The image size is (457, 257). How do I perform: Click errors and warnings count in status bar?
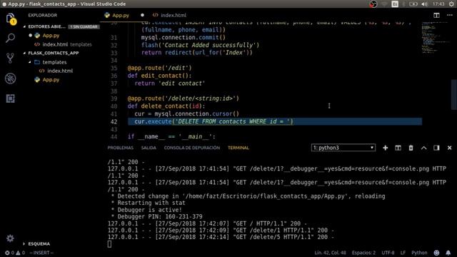[15, 253]
